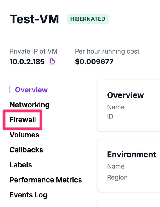Click the $0.009677 hourly cost value
Image resolution: width=160 pixels, height=207 pixels.
(94, 62)
